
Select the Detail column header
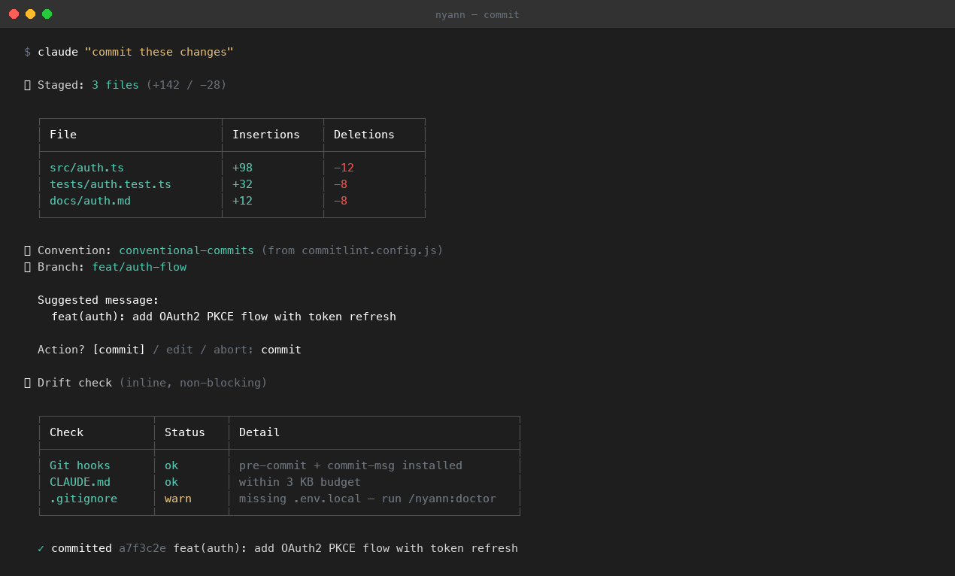(259, 432)
